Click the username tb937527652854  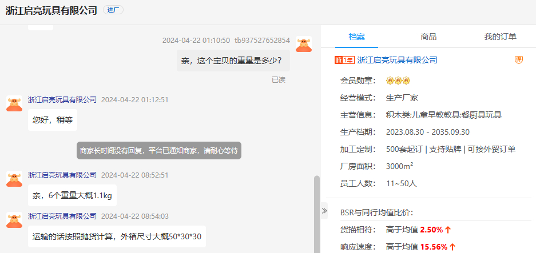[x=262, y=41]
